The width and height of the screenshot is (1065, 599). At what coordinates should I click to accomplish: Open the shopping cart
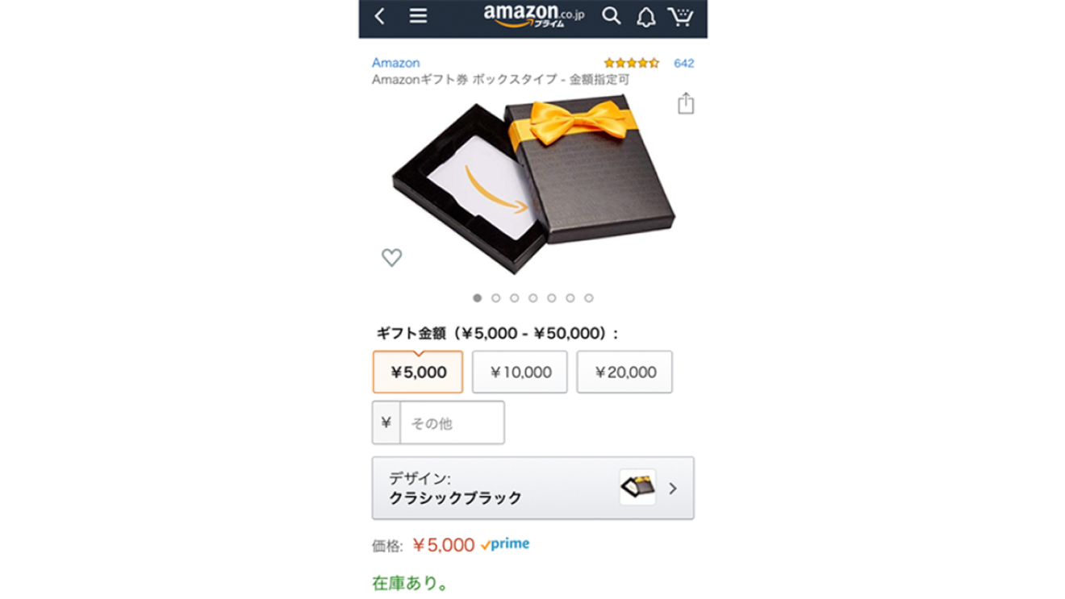point(681,16)
